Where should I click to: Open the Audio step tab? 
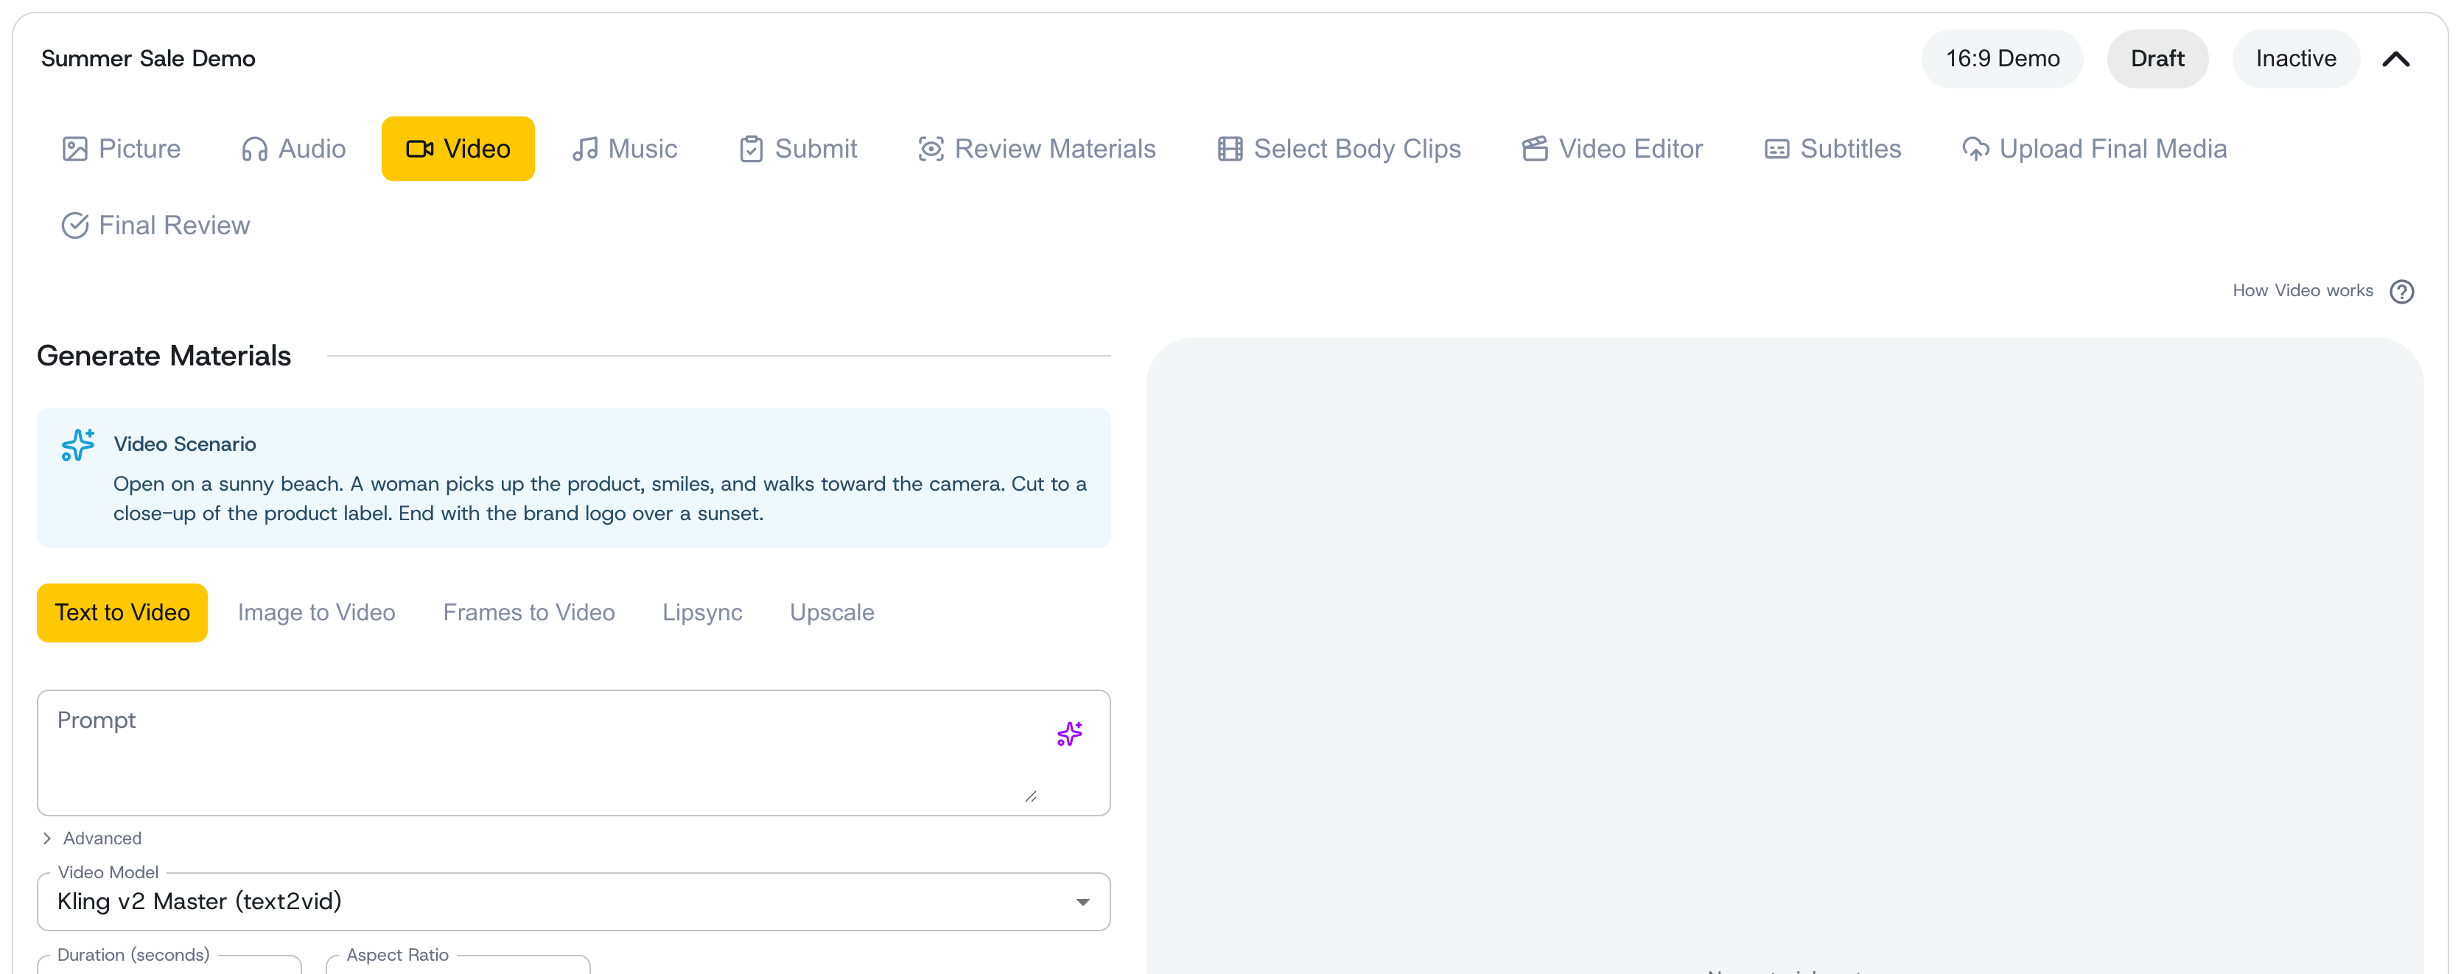pyautogui.click(x=293, y=149)
